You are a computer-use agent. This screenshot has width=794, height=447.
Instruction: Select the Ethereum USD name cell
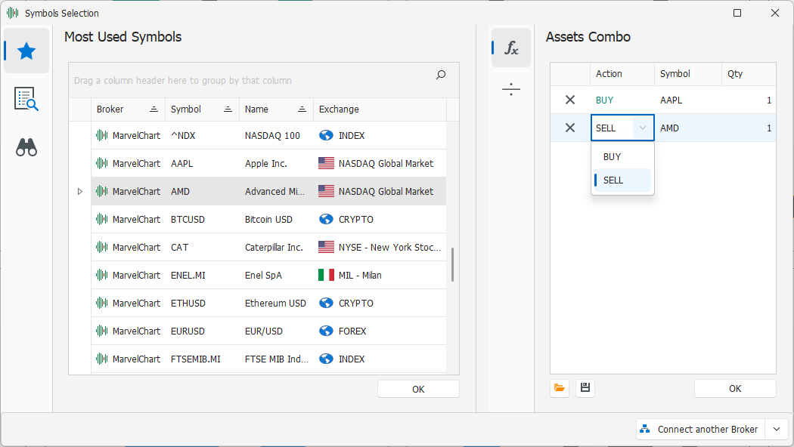tap(277, 303)
